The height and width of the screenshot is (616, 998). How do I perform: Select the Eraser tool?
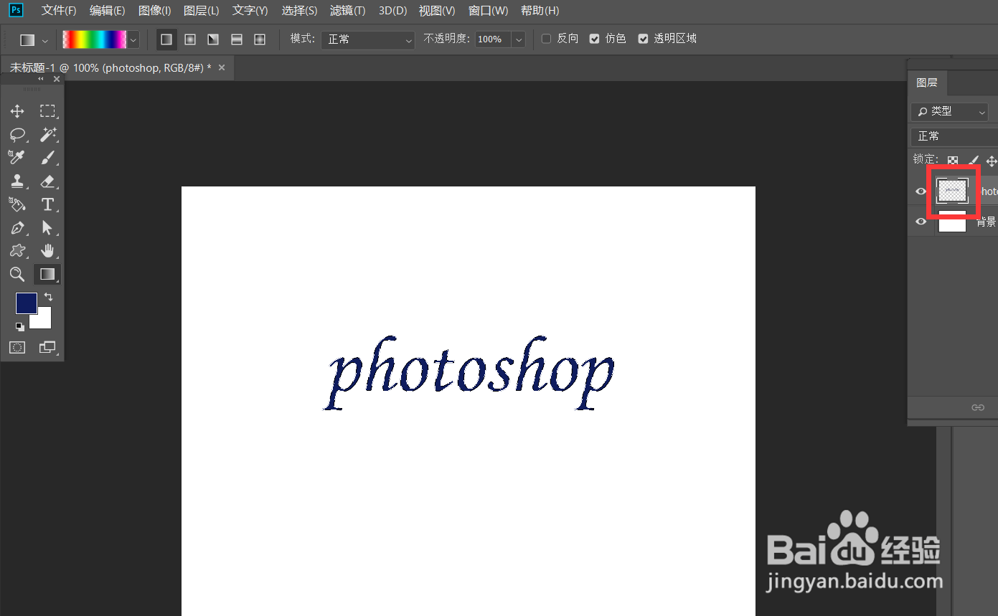point(47,181)
